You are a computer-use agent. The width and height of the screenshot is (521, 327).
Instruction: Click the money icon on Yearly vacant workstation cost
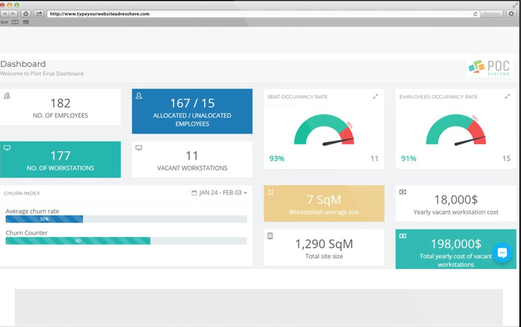402,191
